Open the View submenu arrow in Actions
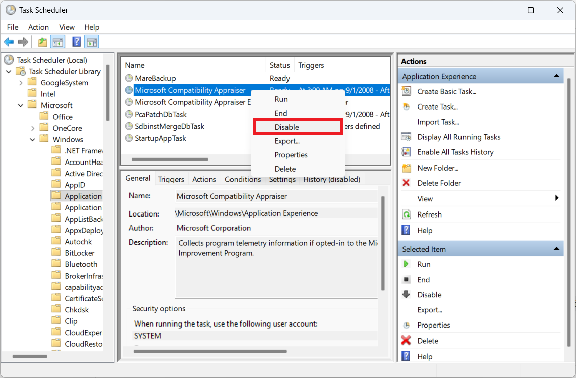 tap(557, 198)
